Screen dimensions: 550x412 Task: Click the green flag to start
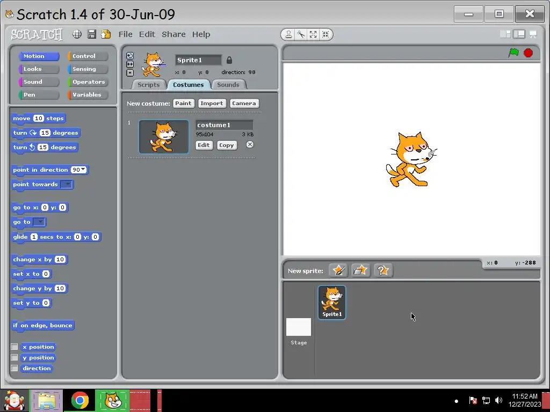click(x=513, y=53)
